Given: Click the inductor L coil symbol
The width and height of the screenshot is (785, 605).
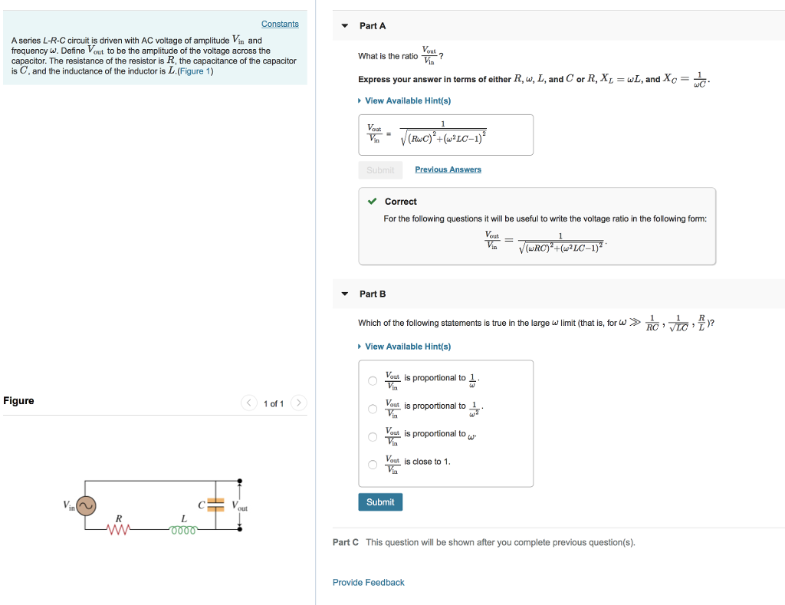Looking at the screenshot, I should (184, 528).
